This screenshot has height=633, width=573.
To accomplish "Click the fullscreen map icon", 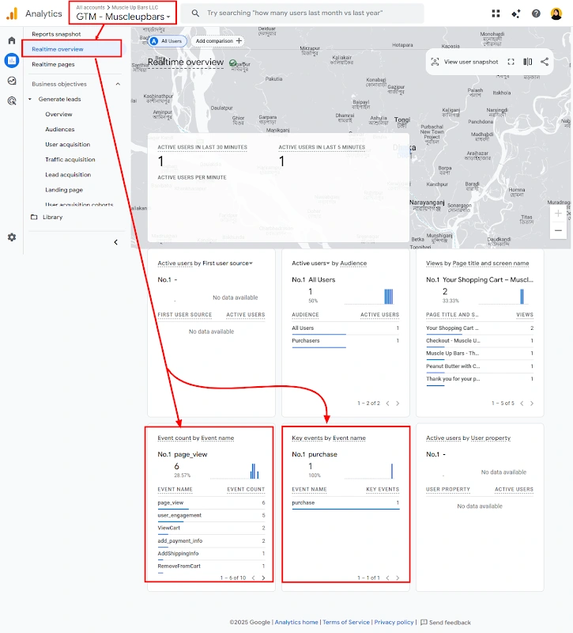I will [x=511, y=62].
